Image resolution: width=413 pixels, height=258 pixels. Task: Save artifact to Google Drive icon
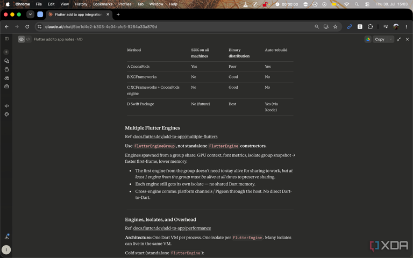(368, 39)
